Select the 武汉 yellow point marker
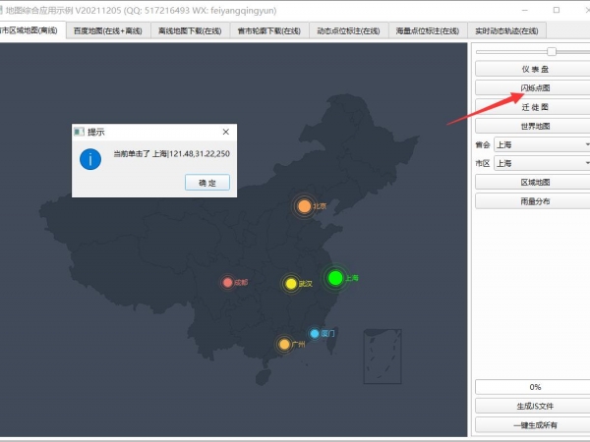This screenshot has height=442, width=590. [291, 284]
